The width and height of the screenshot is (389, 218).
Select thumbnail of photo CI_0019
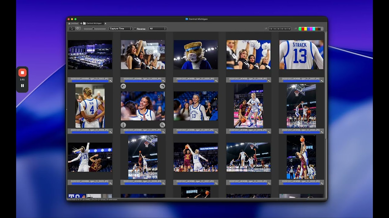249,106
